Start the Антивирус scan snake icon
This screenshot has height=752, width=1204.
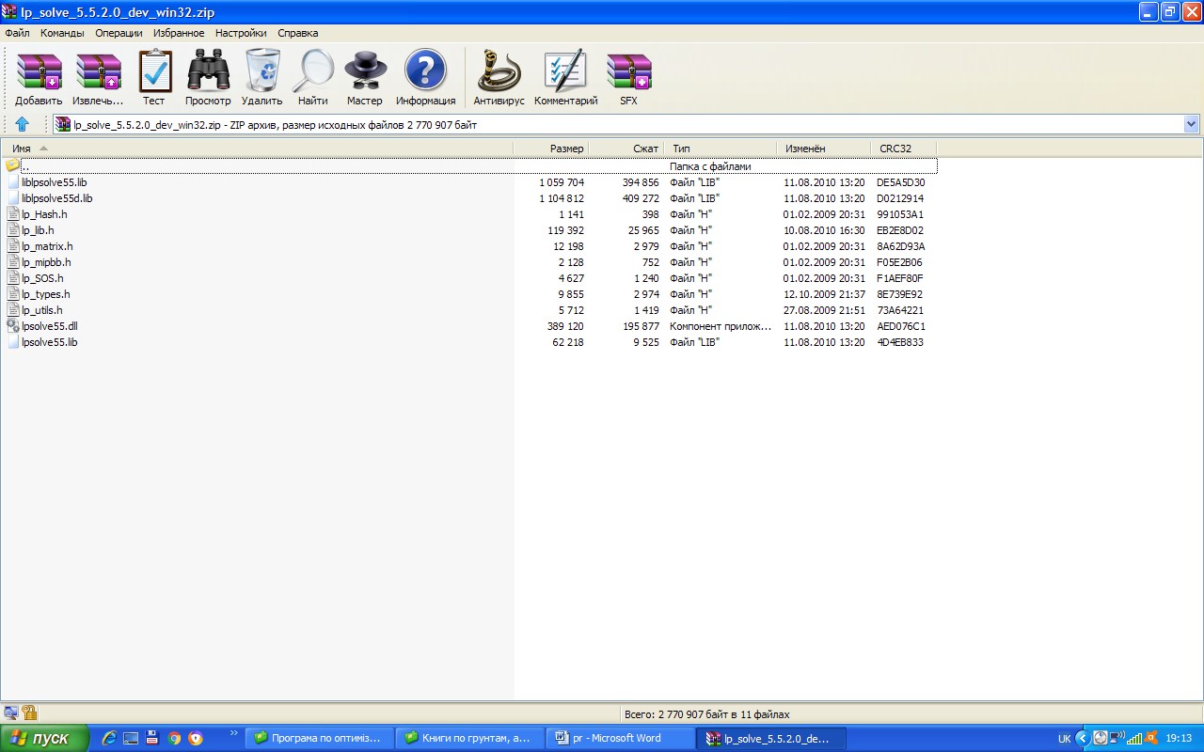click(x=499, y=78)
